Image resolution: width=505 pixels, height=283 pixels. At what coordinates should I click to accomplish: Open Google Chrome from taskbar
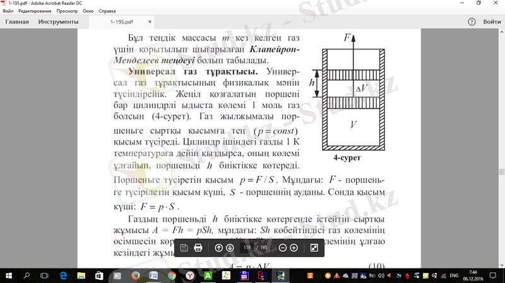click(171, 275)
